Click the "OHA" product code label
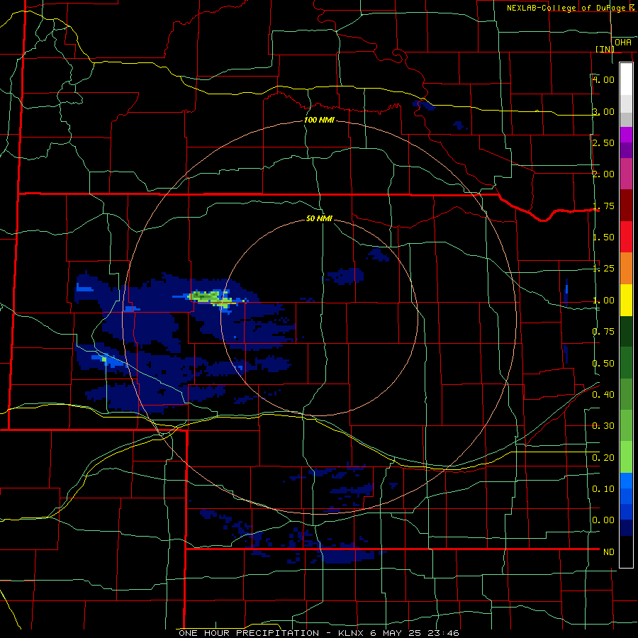This screenshot has height=638, width=638. click(x=623, y=43)
